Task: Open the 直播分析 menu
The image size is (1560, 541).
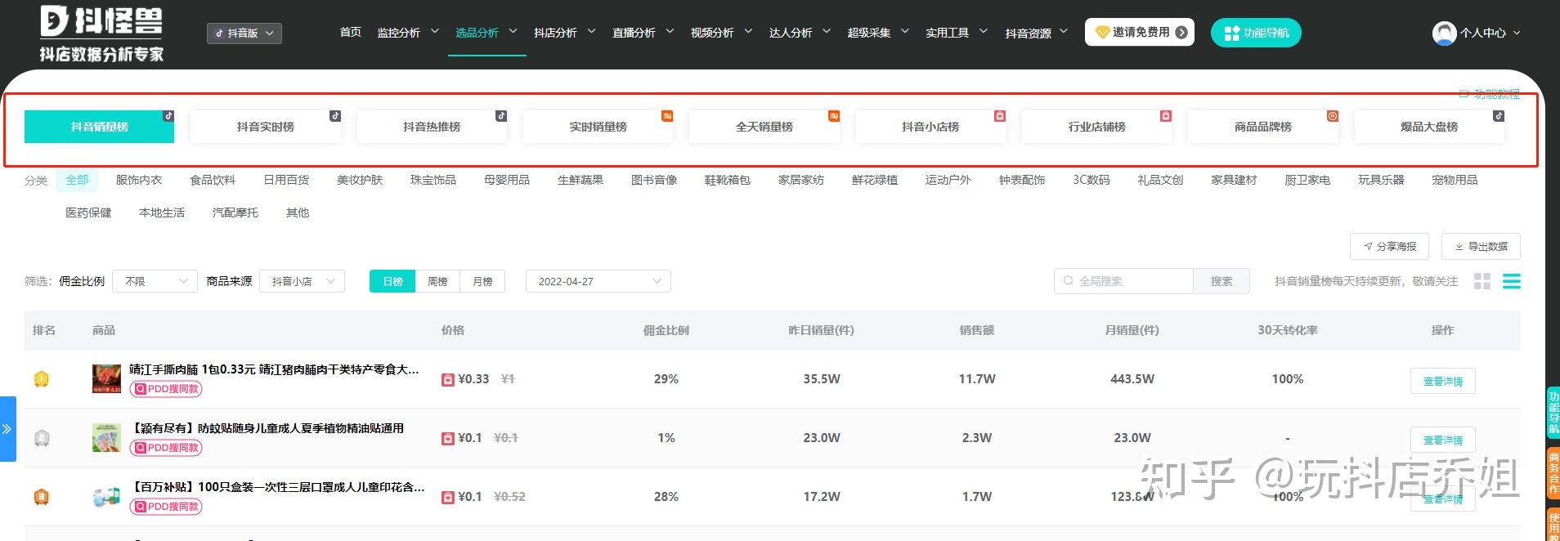Action: 643,33
